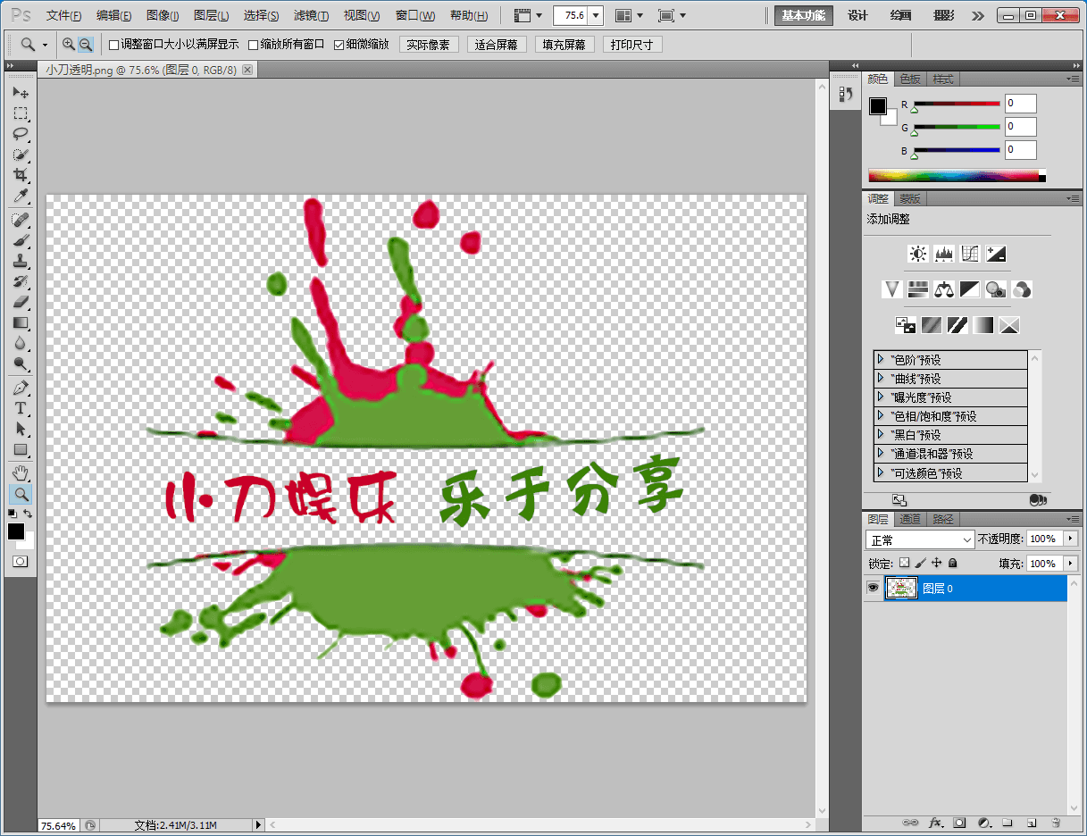Select the Pen tool
Viewport: 1087px width, 836px height.
tap(21, 388)
